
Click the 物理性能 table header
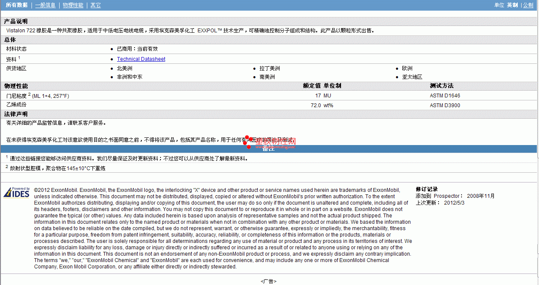pos(16,86)
